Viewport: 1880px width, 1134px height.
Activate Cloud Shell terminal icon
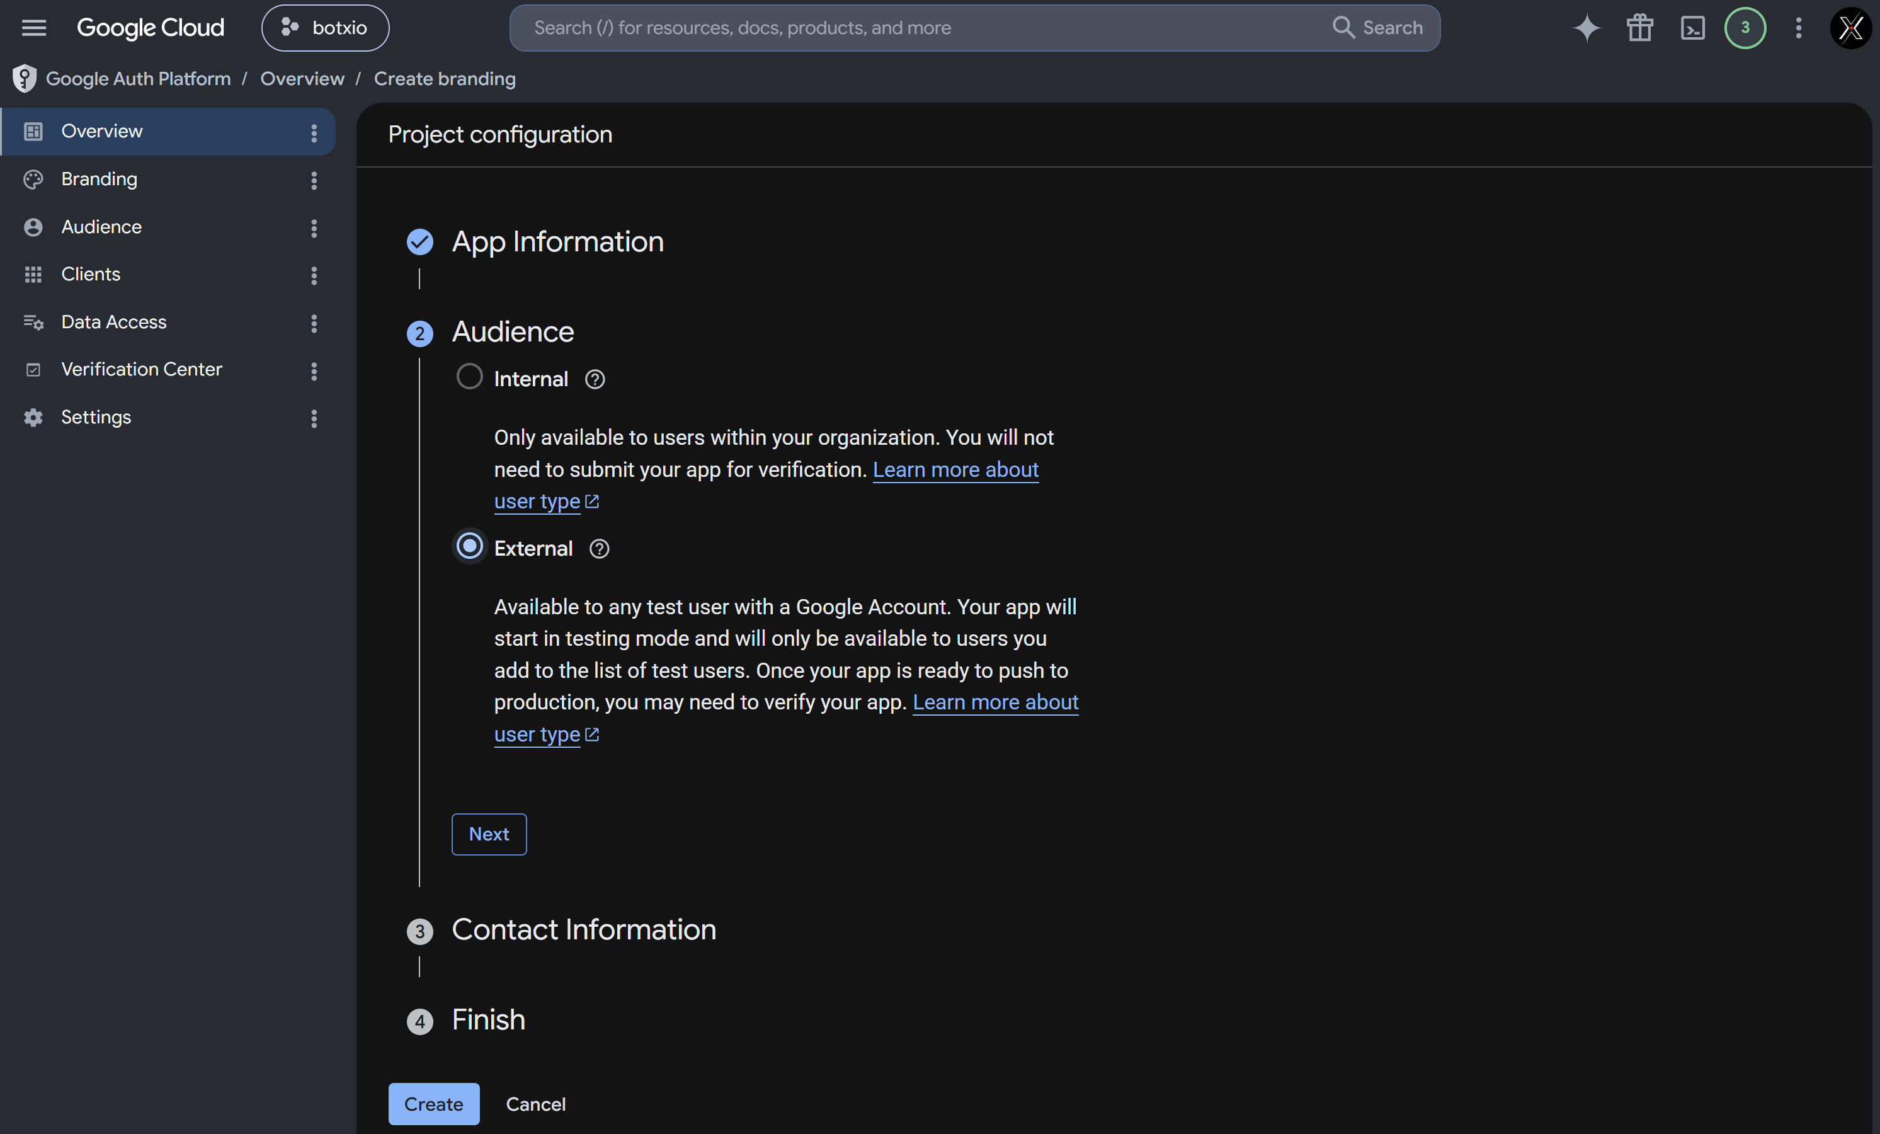pos(1692,28)
